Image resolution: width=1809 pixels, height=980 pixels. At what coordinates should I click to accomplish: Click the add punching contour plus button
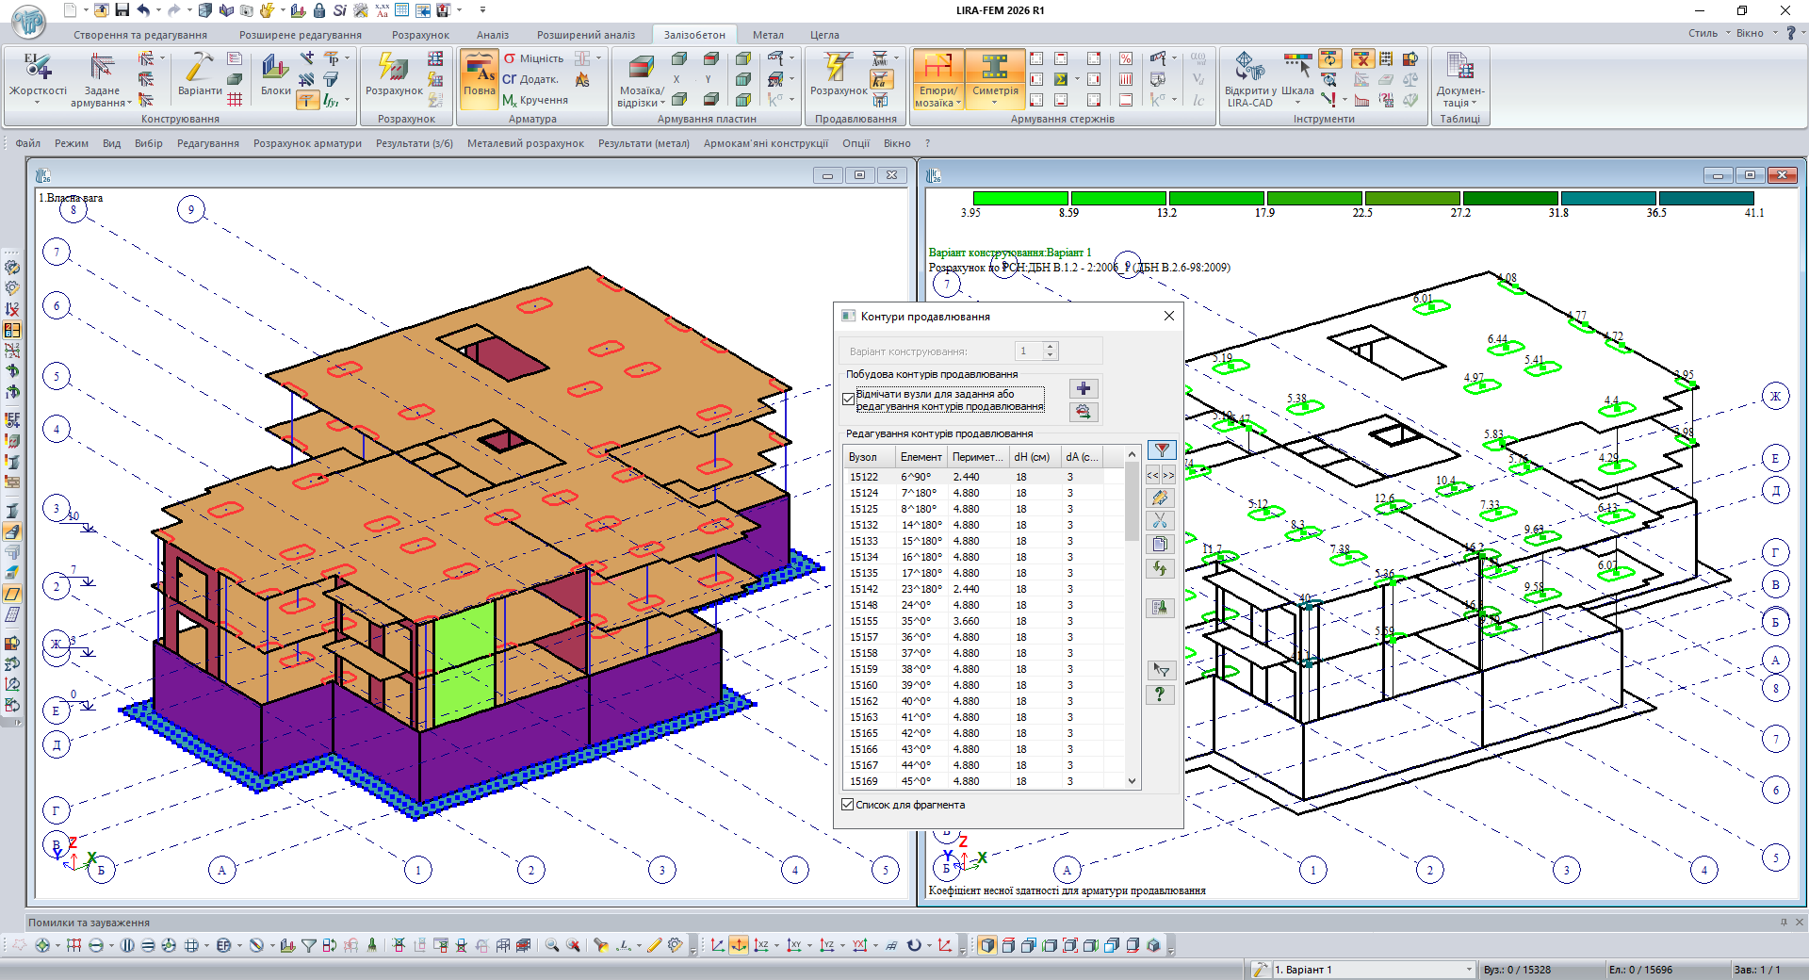1084,388
